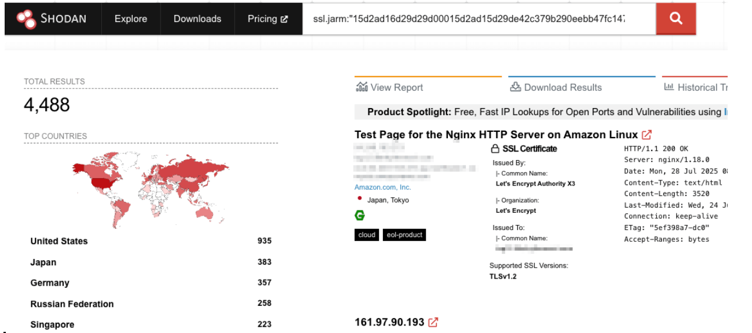This screenshot has height=333, width=752.
Task: Open the Amazon.com, Inc. organization link
Action: tap(382, 187)
